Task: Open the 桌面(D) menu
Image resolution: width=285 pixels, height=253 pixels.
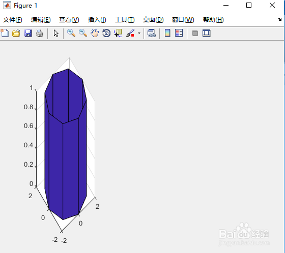Action: (x=153, y=20)
